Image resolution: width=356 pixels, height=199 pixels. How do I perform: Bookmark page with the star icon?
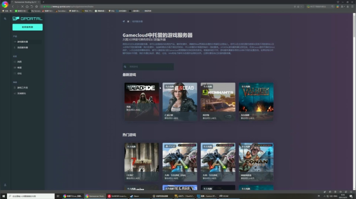pos(37,6)
